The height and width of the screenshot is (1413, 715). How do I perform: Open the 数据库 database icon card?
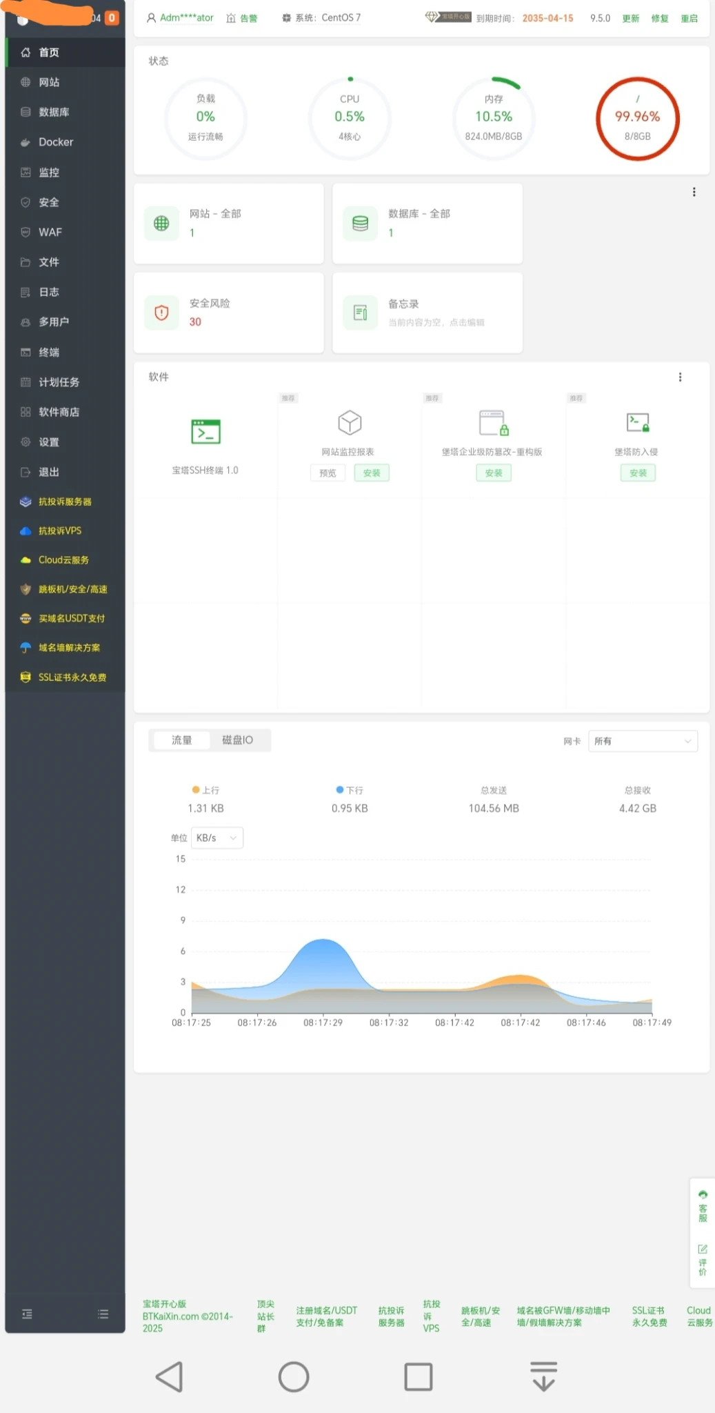360,224
